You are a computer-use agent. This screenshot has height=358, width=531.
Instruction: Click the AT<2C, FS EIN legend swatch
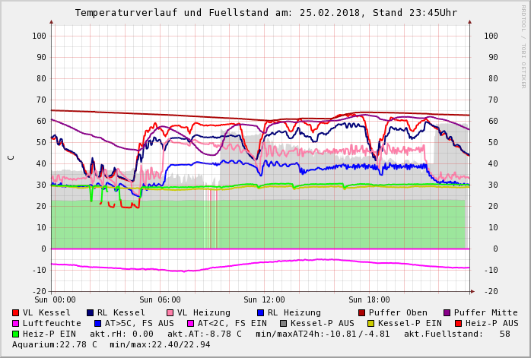click(x=190, y=323)
